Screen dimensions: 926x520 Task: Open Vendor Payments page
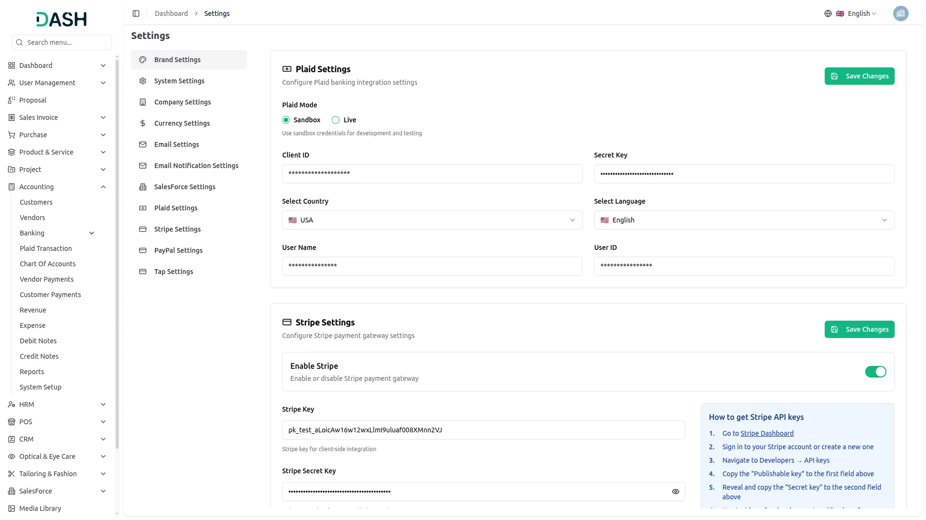tap(47, 279)
